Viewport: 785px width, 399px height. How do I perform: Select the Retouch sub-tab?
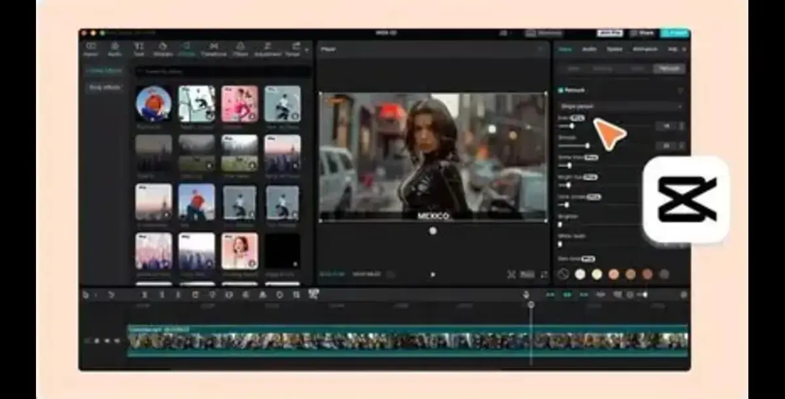(669, 68)
